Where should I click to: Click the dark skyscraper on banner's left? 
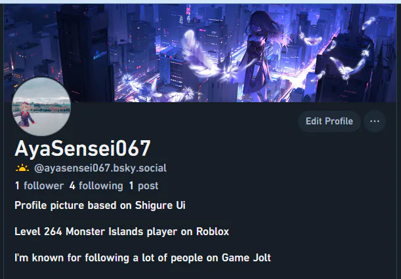coord(85,53)
